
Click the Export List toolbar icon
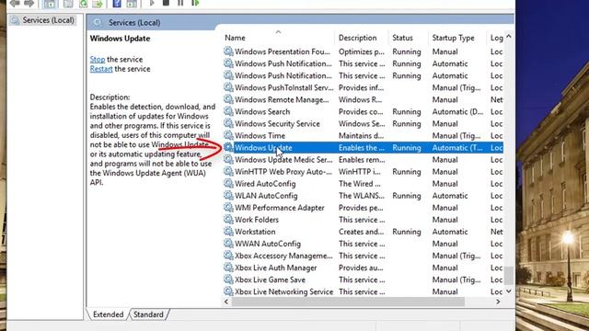(98, 4)
